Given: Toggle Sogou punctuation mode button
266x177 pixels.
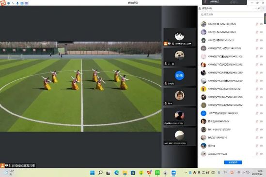Looking at the screenshot, I should coord(13,3).
